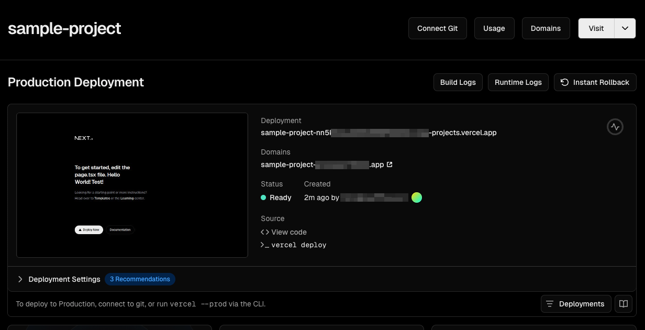Click the vercel deploy source text
This screenshot has height=330, width=645.
coord(299,245)
